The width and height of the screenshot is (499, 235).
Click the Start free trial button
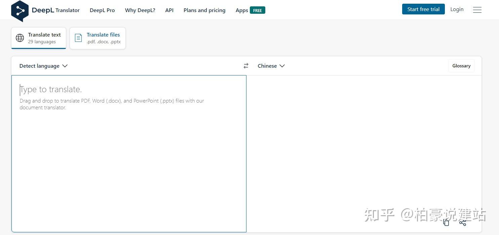423,9
